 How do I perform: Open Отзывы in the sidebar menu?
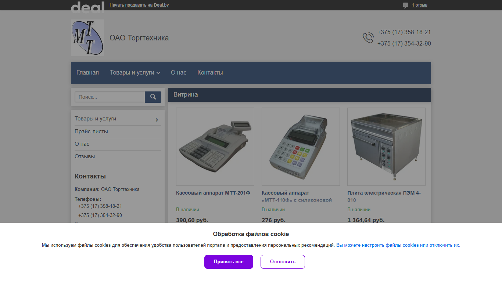(x=85, y=156)
